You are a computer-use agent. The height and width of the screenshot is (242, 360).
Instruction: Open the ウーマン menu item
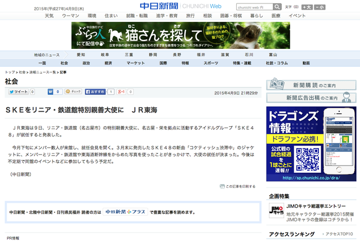[x=70, y=16]
